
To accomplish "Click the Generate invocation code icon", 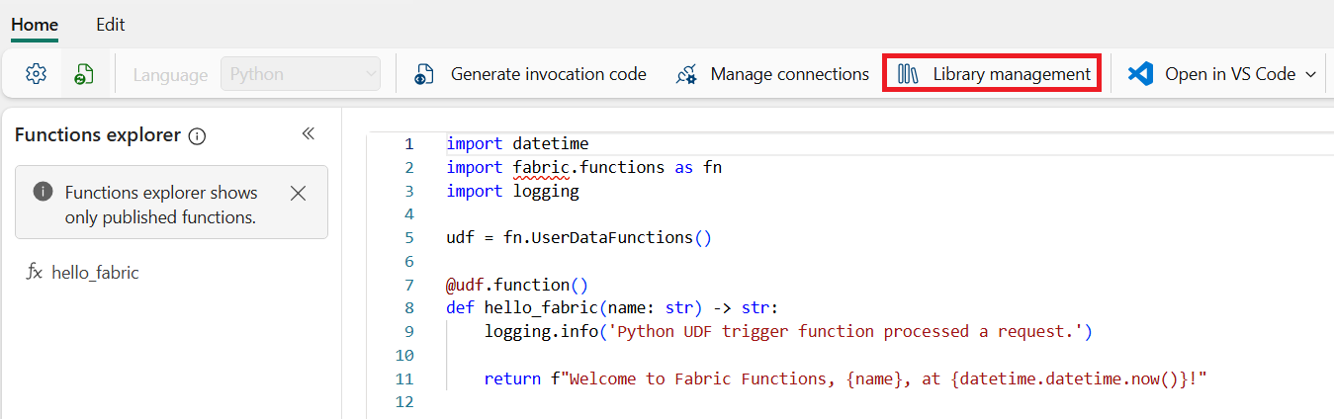I will click(425, 74).
